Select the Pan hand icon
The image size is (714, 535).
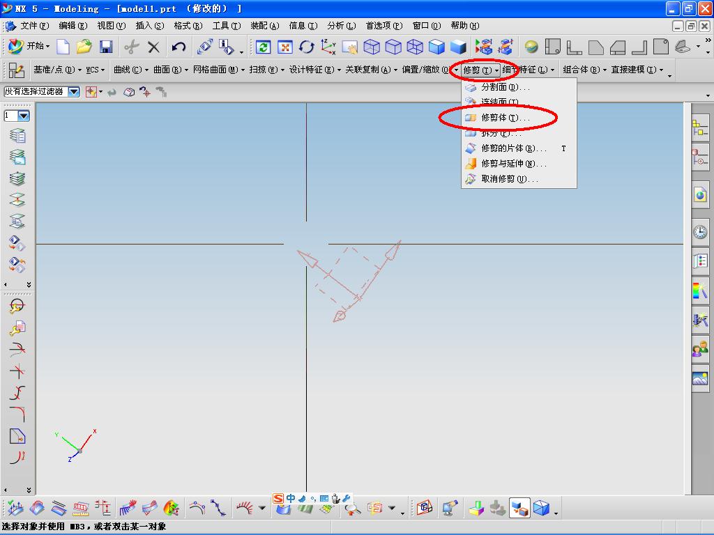pos(350,47)
